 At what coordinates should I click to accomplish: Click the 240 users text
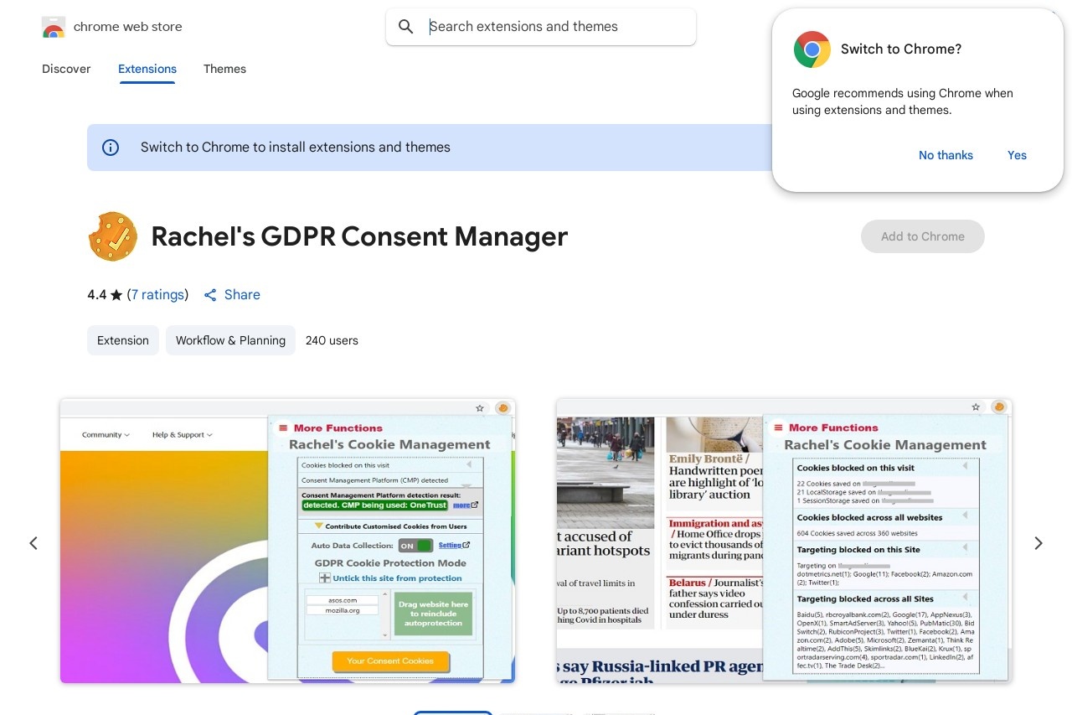tap(332, 340)
